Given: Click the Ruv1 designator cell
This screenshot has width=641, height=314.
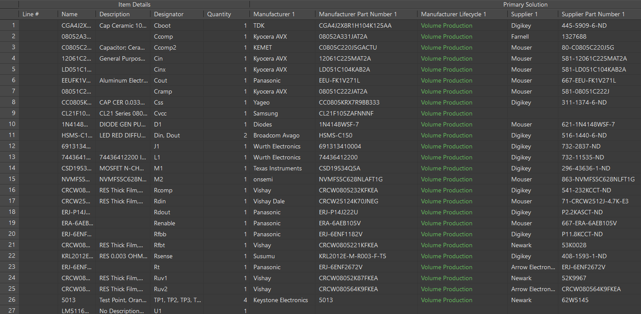Looking at the screenshot, I should coord(177,278).
